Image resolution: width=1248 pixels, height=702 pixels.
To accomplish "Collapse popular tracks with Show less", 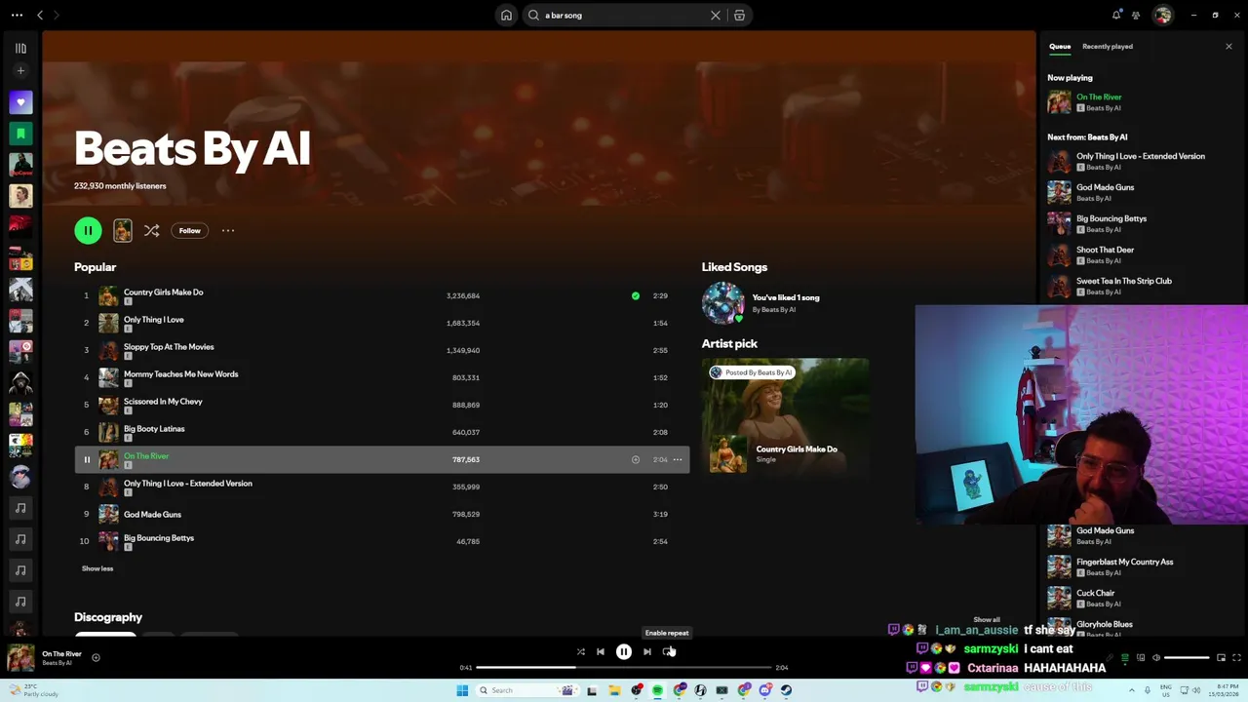I will coord(97,568).
